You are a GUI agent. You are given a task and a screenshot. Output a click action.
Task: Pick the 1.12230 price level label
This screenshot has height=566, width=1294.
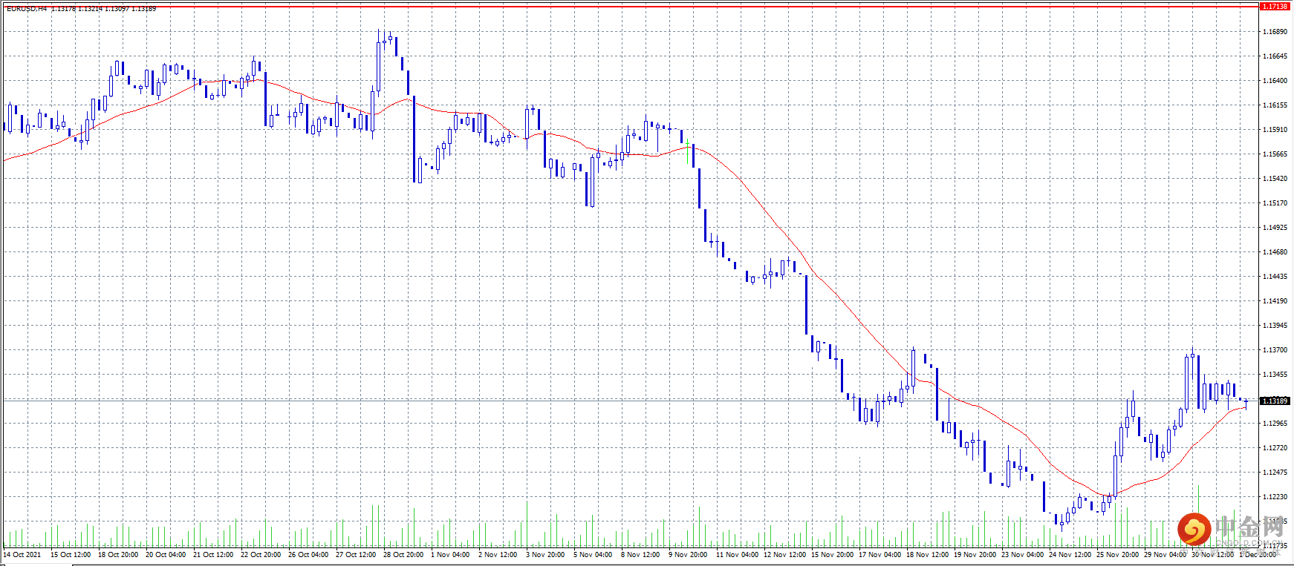tap(1275, 497)
